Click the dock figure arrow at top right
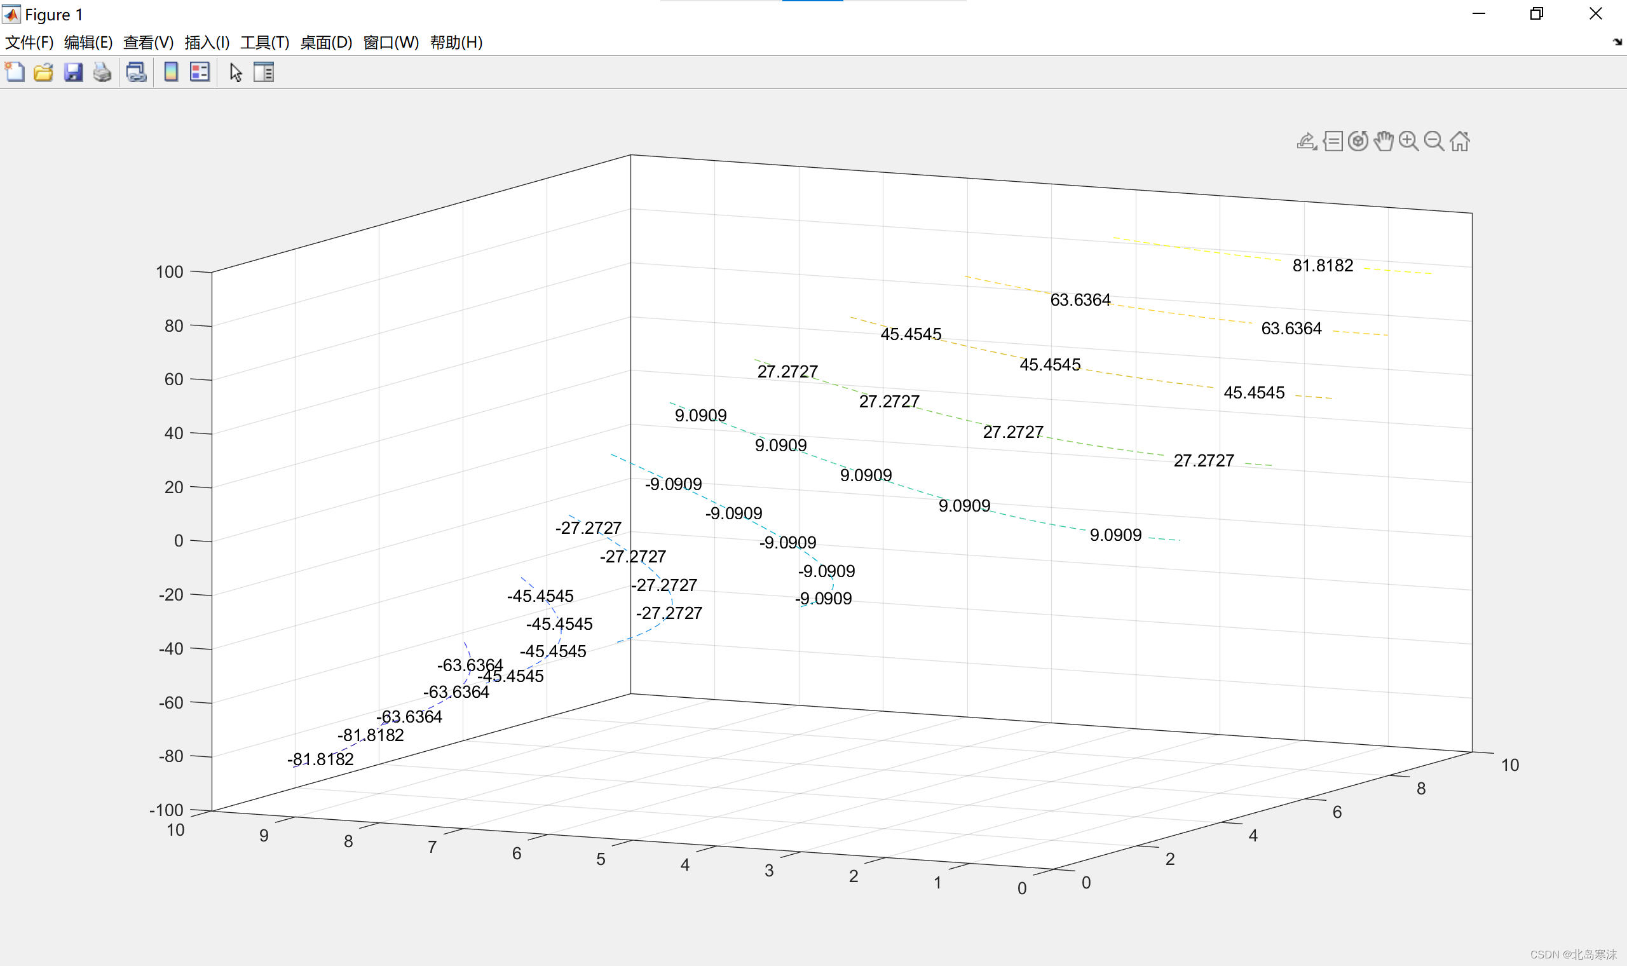Screen dimensions: 1627x966 click(x=1617, y=43)
